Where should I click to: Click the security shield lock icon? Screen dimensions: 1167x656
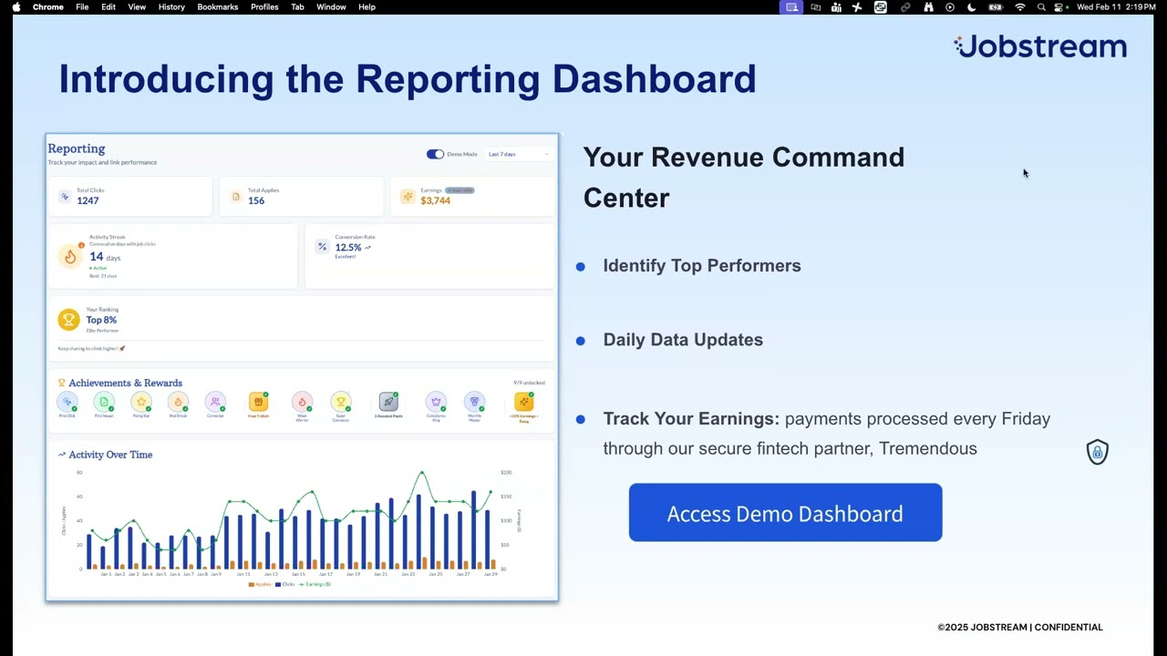tap(1098, 452)
